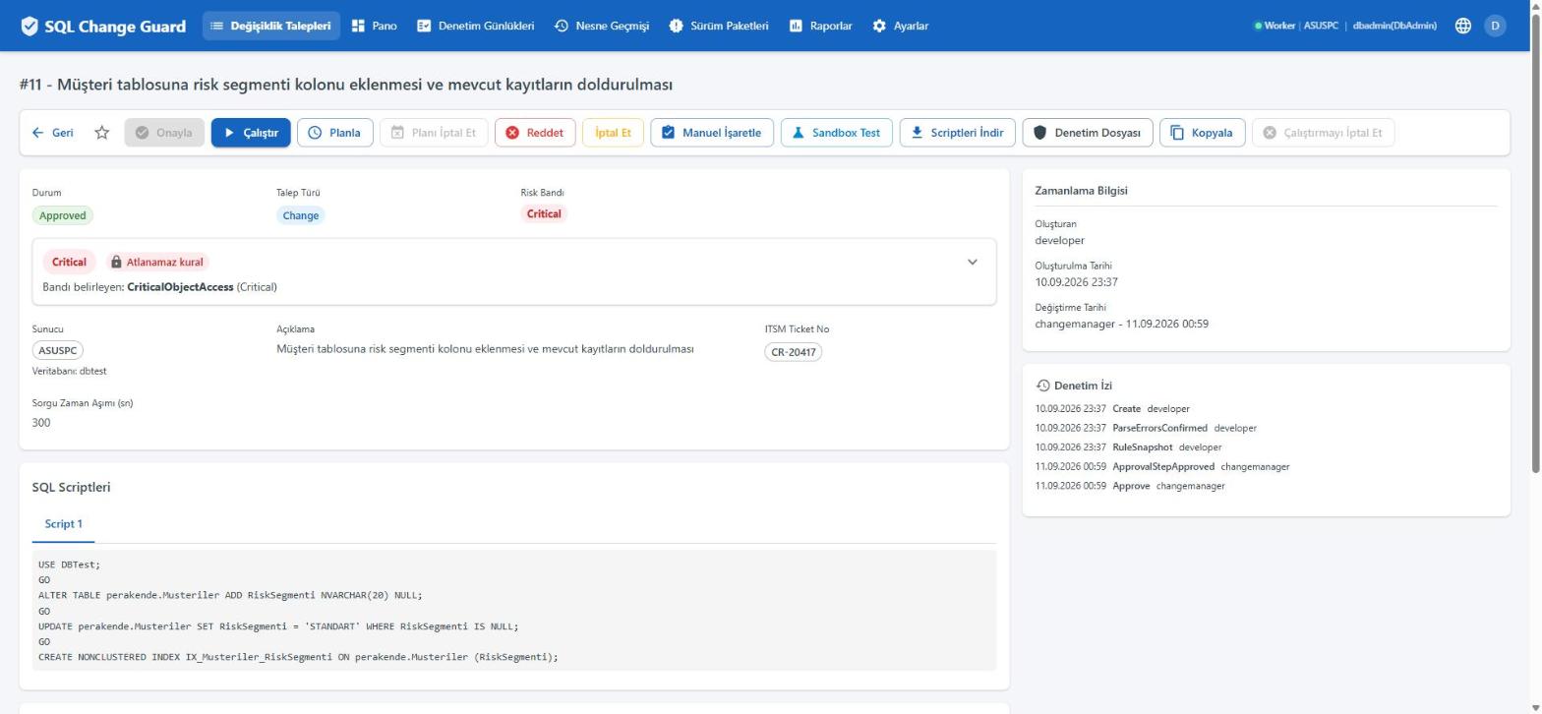Open the Raporlar menu
Viewport: 1542px width, 714px height.
[820, 26]
